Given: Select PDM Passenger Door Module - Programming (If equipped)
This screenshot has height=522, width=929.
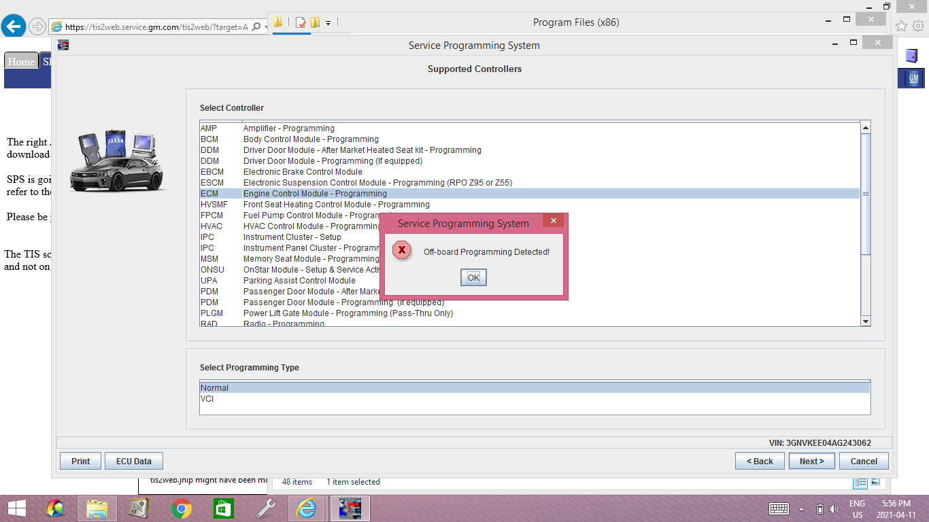Looking at the screenshot, I should [530, 302].
